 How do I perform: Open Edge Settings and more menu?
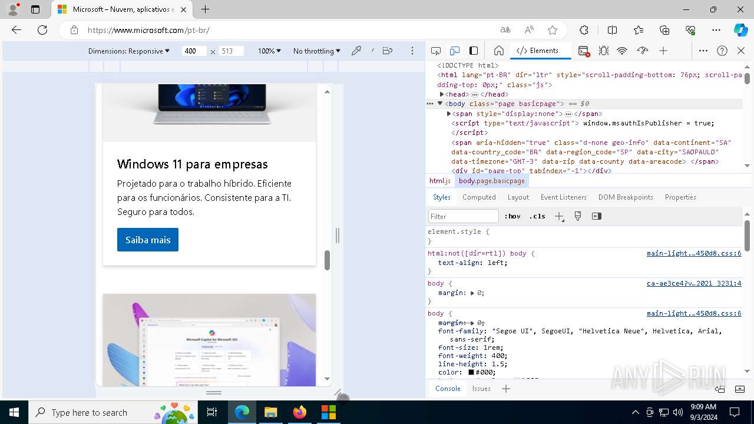click(716, 30)
